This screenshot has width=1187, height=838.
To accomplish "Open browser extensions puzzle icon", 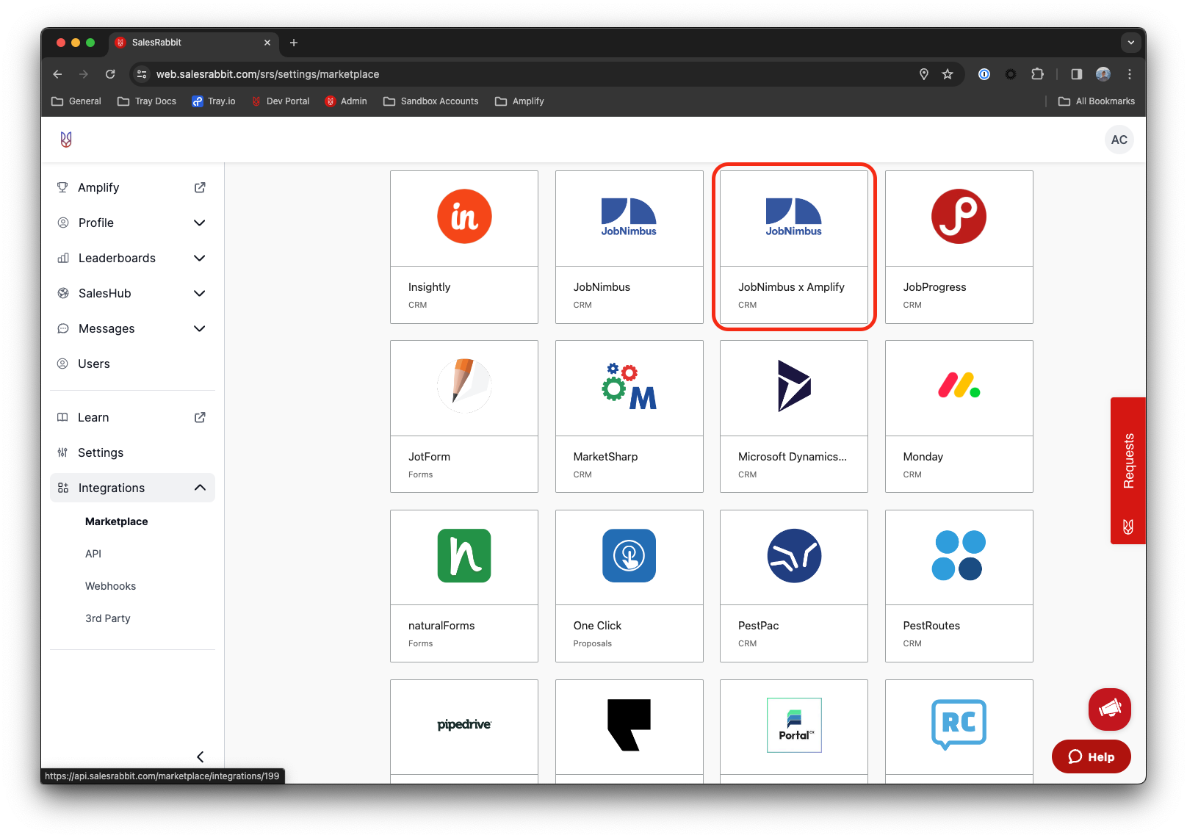I will click(x=1037, y=74).
